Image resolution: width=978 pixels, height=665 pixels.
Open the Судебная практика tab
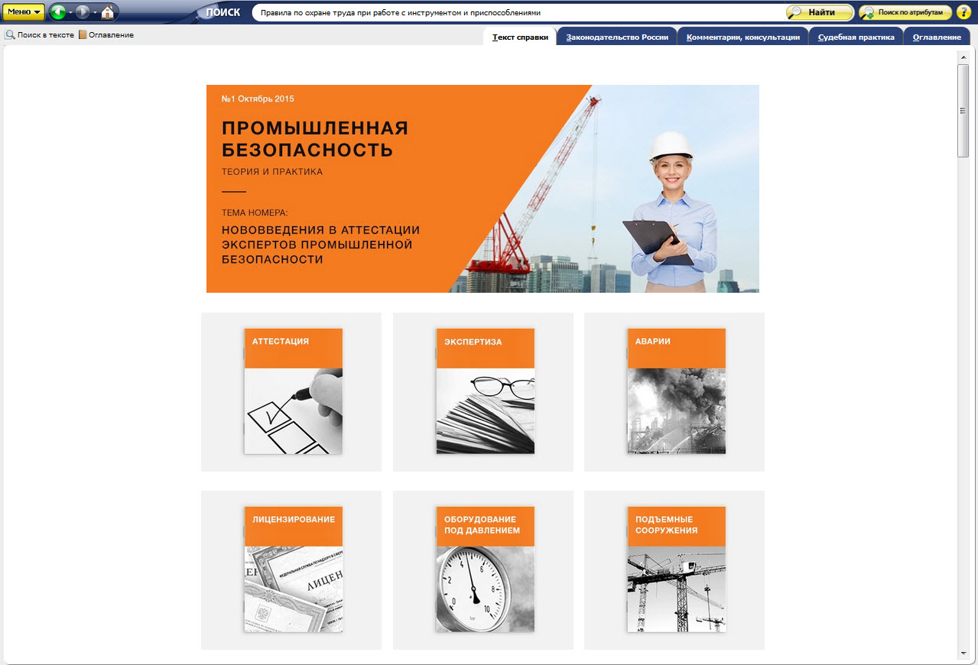click(x=856, y=37)
